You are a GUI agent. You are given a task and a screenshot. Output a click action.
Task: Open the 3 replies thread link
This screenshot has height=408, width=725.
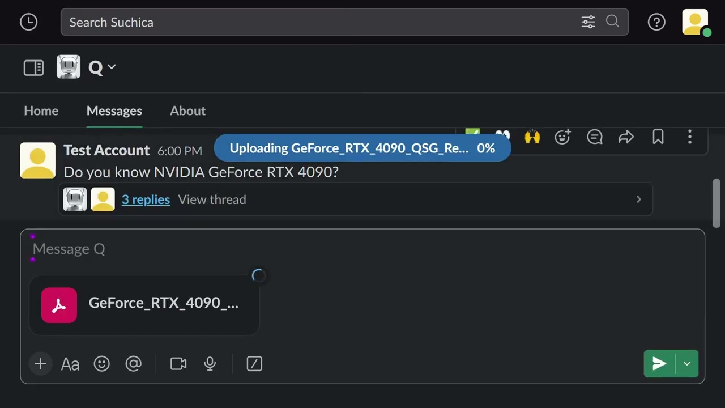pyautogui.click(x=146, y=199)
